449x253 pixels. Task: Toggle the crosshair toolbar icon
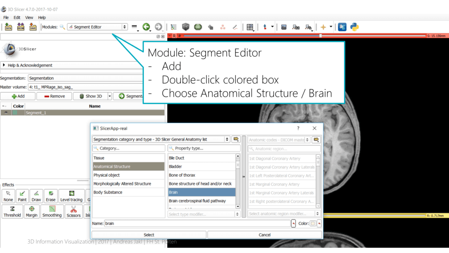coord(323,27)
